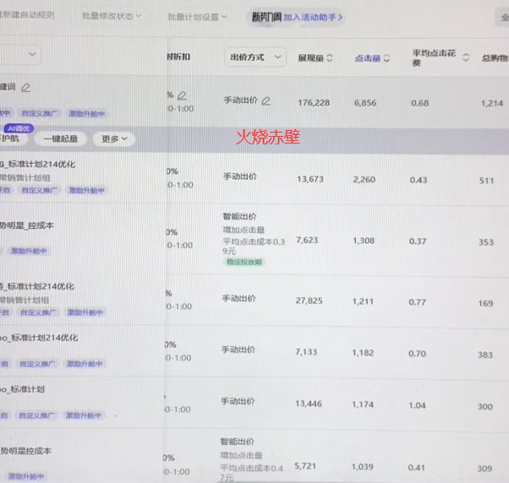Screen dimensions: 509x483
Task: Open the 批量计划设置 dropdown
Action: click(197, 17)
